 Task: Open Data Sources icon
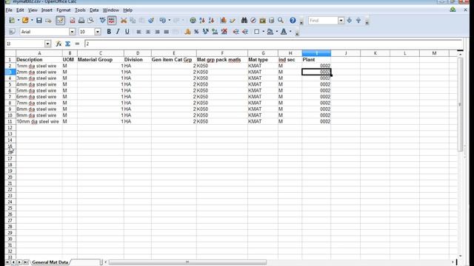(x=272, y=21)
